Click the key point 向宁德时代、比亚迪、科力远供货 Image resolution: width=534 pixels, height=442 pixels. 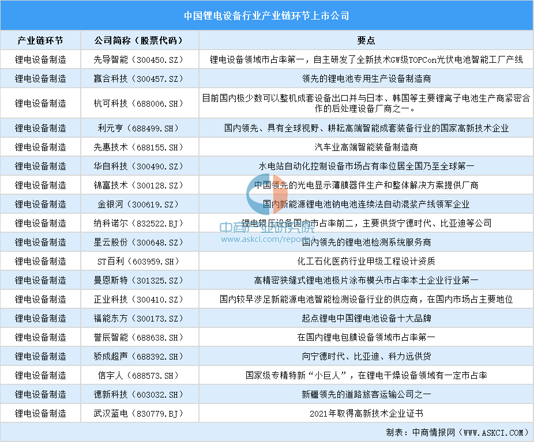[x=366, y=357]
